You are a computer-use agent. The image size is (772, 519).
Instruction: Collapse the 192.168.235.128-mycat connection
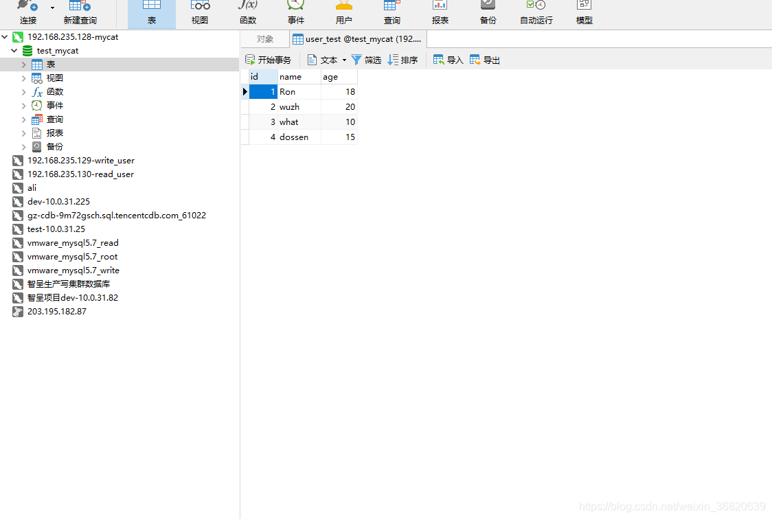(x=5, y=37)
